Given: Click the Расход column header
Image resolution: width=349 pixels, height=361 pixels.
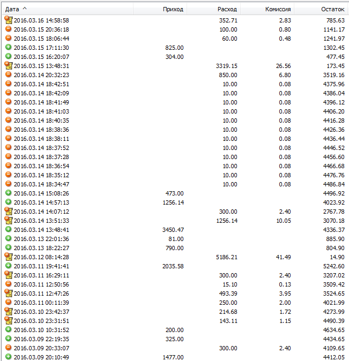Looking at the screenshot, I should [x=214, y=9].
